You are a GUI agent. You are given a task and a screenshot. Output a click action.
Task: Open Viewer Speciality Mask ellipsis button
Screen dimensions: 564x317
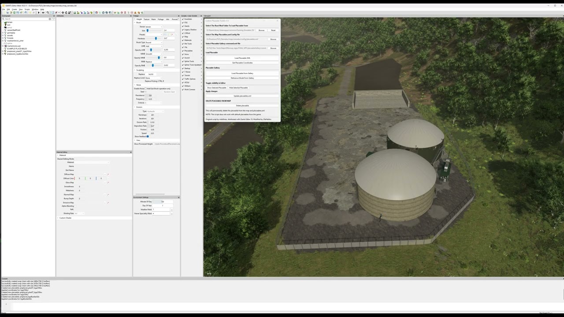(x=171, y=214)
